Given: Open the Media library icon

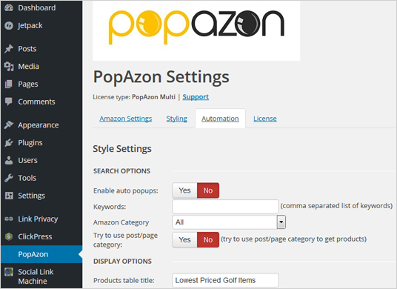Looking at the screenshot, I should (9, 67).
